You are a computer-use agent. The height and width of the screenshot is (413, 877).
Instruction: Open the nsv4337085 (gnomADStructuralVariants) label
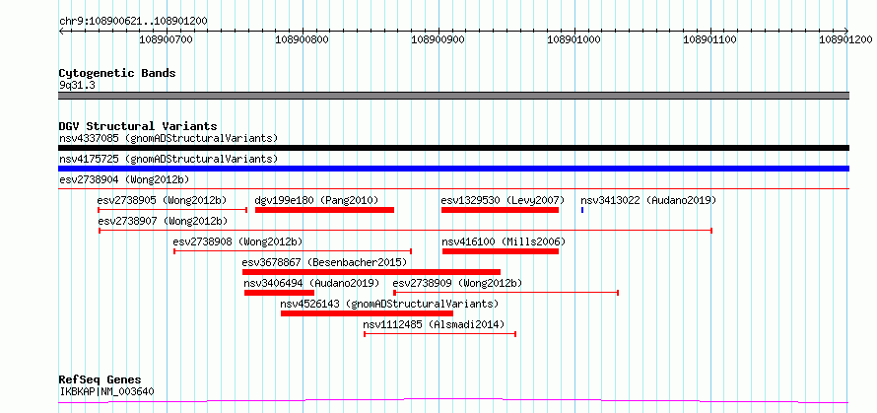(x=169, y=138)
